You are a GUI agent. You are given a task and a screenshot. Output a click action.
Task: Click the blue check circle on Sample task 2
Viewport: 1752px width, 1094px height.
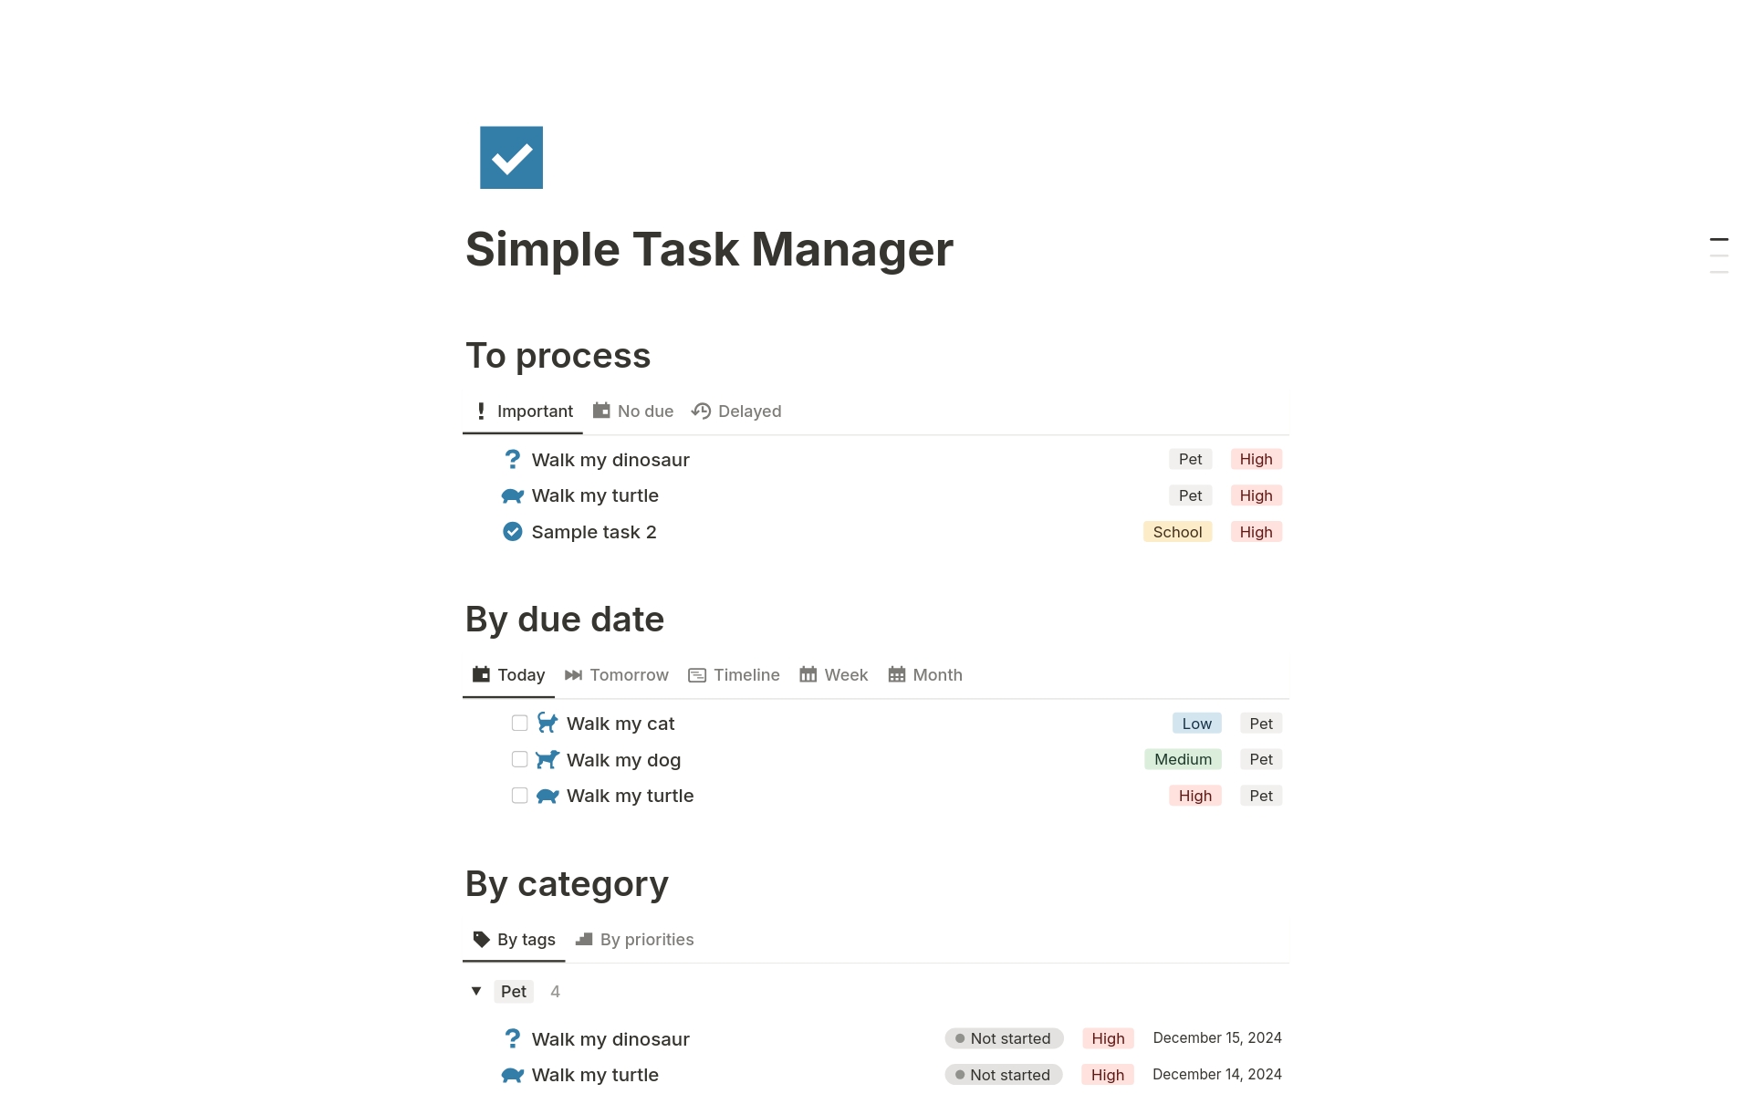pos(513,531)
